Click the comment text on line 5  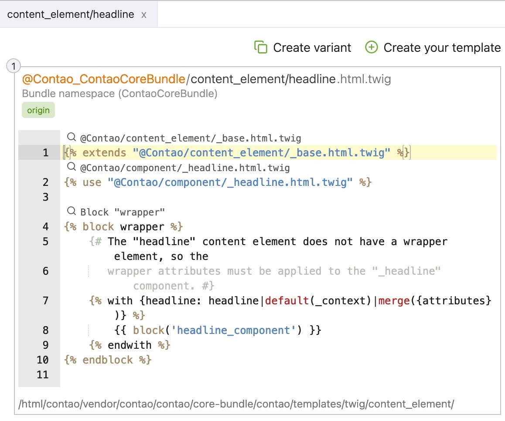click(x=268, y=249)
